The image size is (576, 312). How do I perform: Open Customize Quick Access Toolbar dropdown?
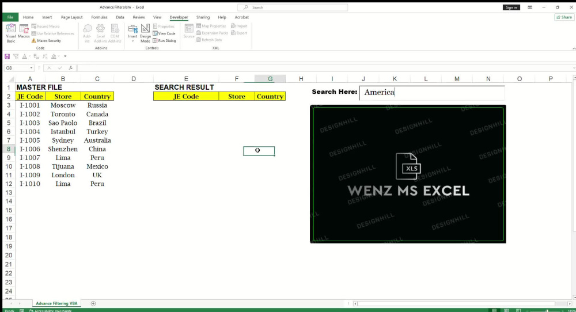[66, 56]
